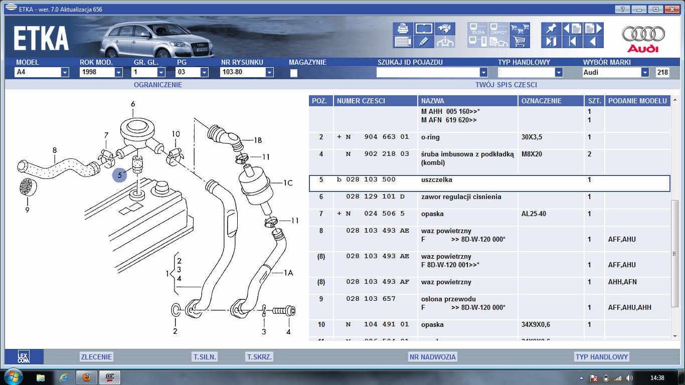Click the taskbar clock 14:38
This screenshot has width=685, height=385.
click(657, 378)
